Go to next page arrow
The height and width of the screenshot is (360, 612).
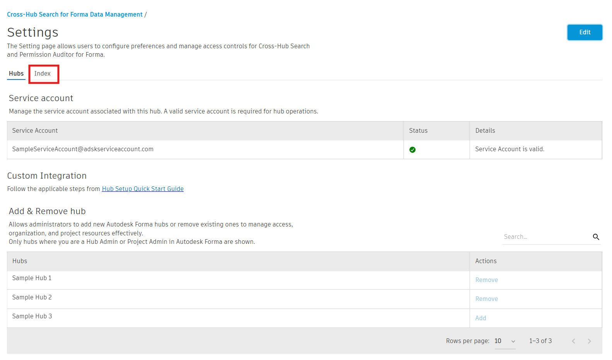tap(589, 341)
